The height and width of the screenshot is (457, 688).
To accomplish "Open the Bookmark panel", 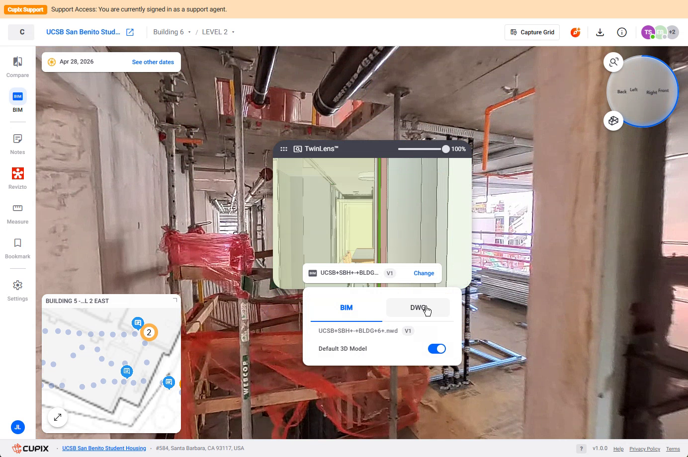I will [17, 248].
